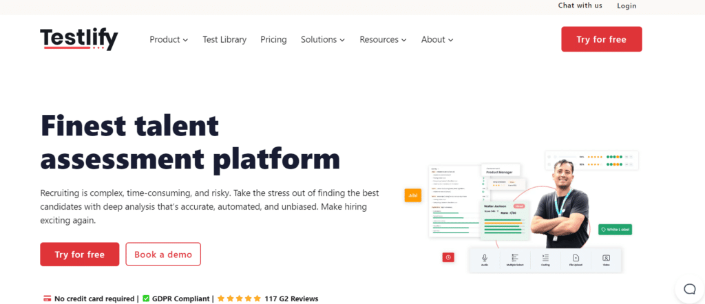Screen dimensions: 705x304
Task: Click the green White Label tag
Action: point(615,230)
